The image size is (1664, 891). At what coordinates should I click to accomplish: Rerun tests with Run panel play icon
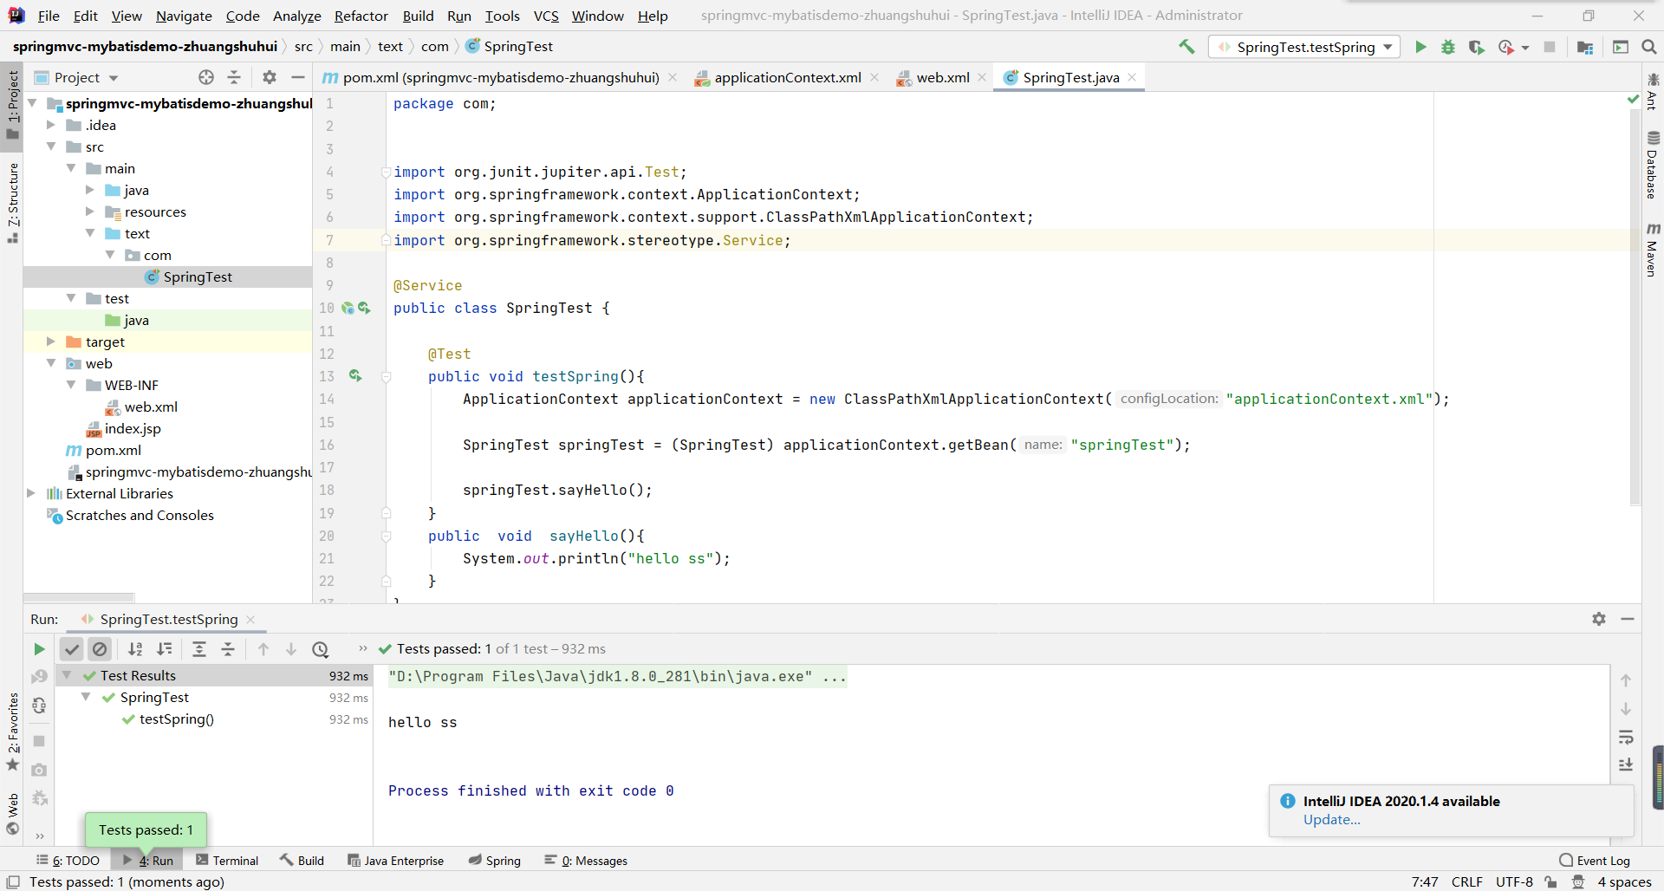(39, 649)
